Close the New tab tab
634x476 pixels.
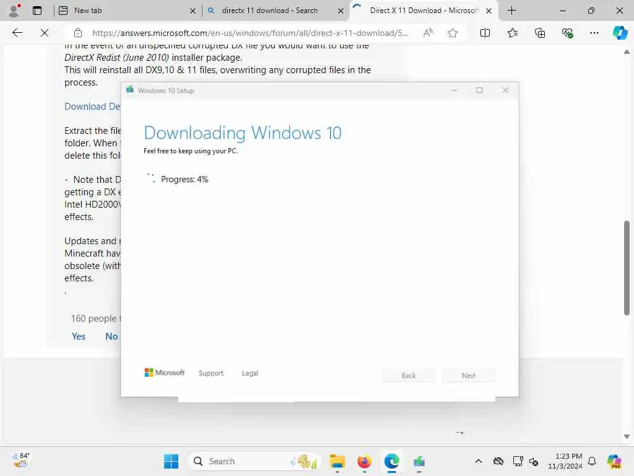[193, 11]
